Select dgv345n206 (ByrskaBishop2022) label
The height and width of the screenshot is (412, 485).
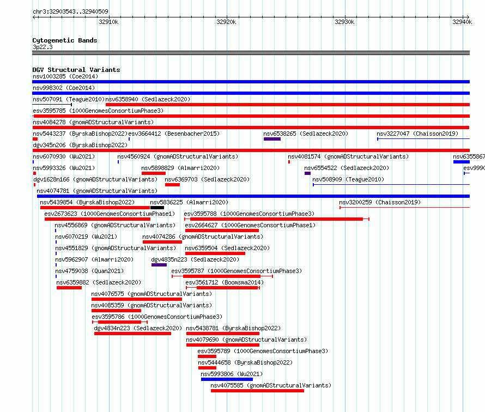80,145
